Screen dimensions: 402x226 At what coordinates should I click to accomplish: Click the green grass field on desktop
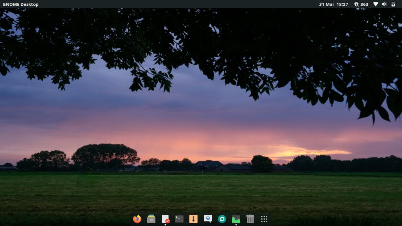[x=201, y=193]
